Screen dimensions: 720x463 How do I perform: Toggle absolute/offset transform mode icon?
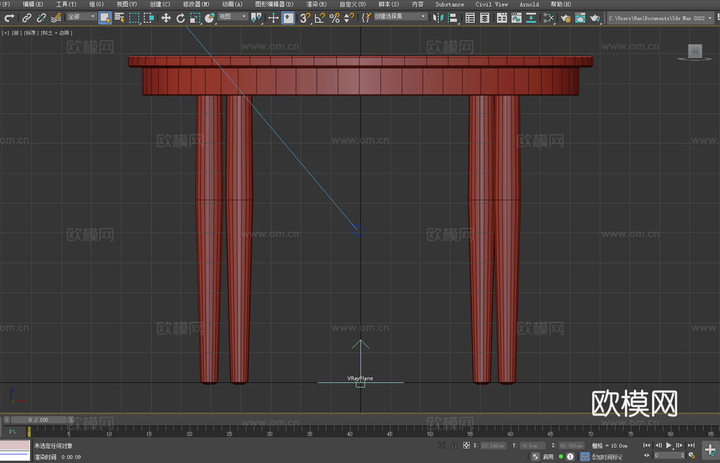[x=466, y=445]
